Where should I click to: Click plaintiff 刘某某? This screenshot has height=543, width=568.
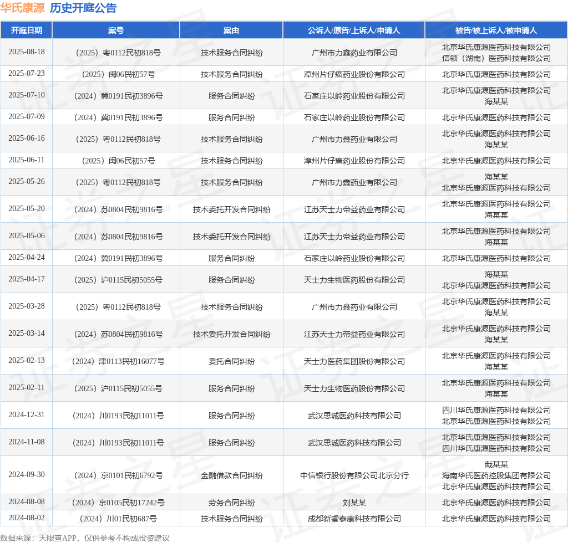click(354, 503)
